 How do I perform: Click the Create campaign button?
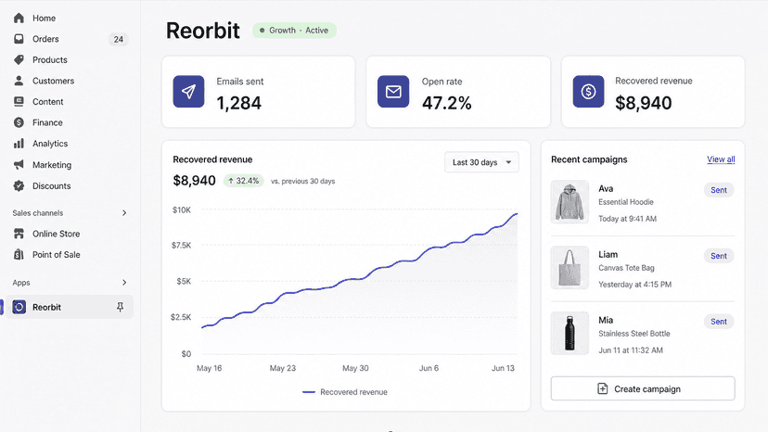click(643, 389)
